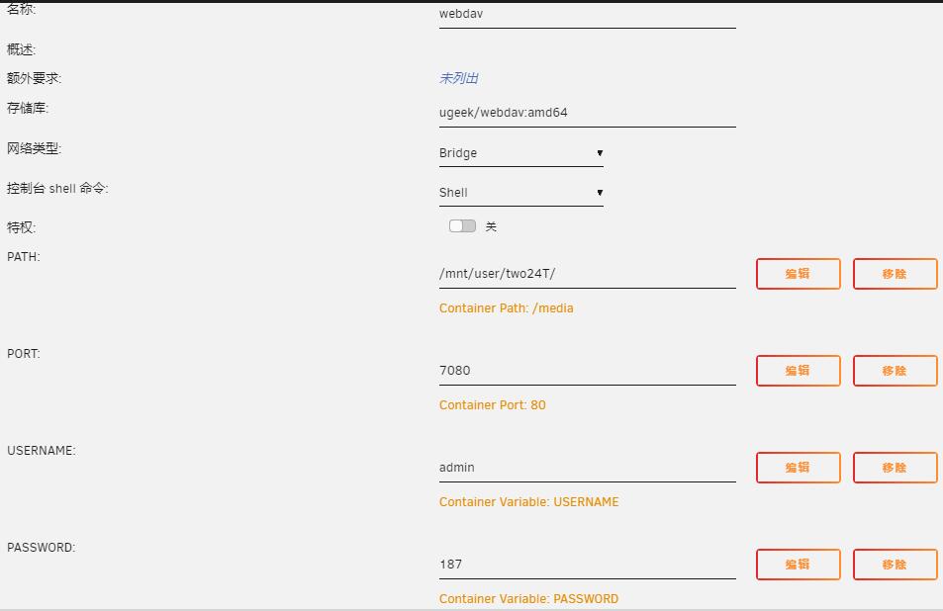Screen dimensions: 943x611
Task: Click the text Container Variable: PASSWORD
Action: pos(528,599)
